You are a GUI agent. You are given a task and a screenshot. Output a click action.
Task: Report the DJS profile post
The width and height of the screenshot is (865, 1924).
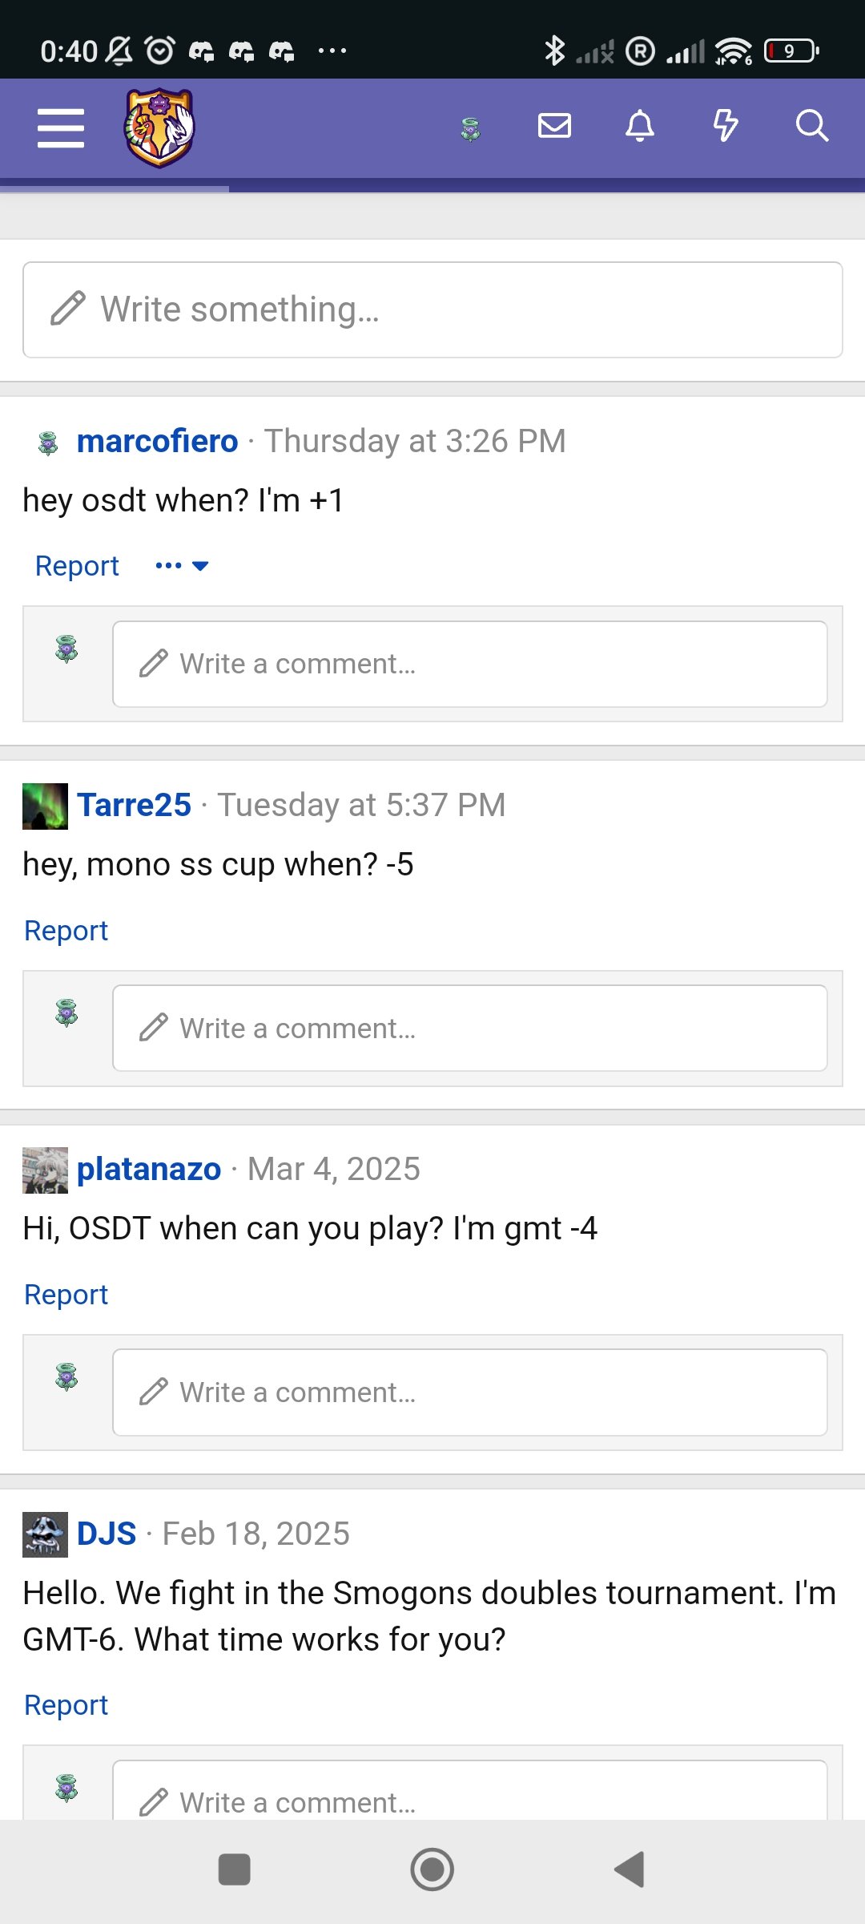tap(66, 1705)
